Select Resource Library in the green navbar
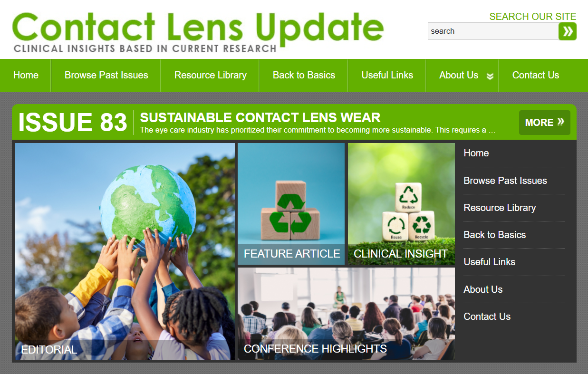This screenshot has height=374, width=588. (x=210, y=75)
